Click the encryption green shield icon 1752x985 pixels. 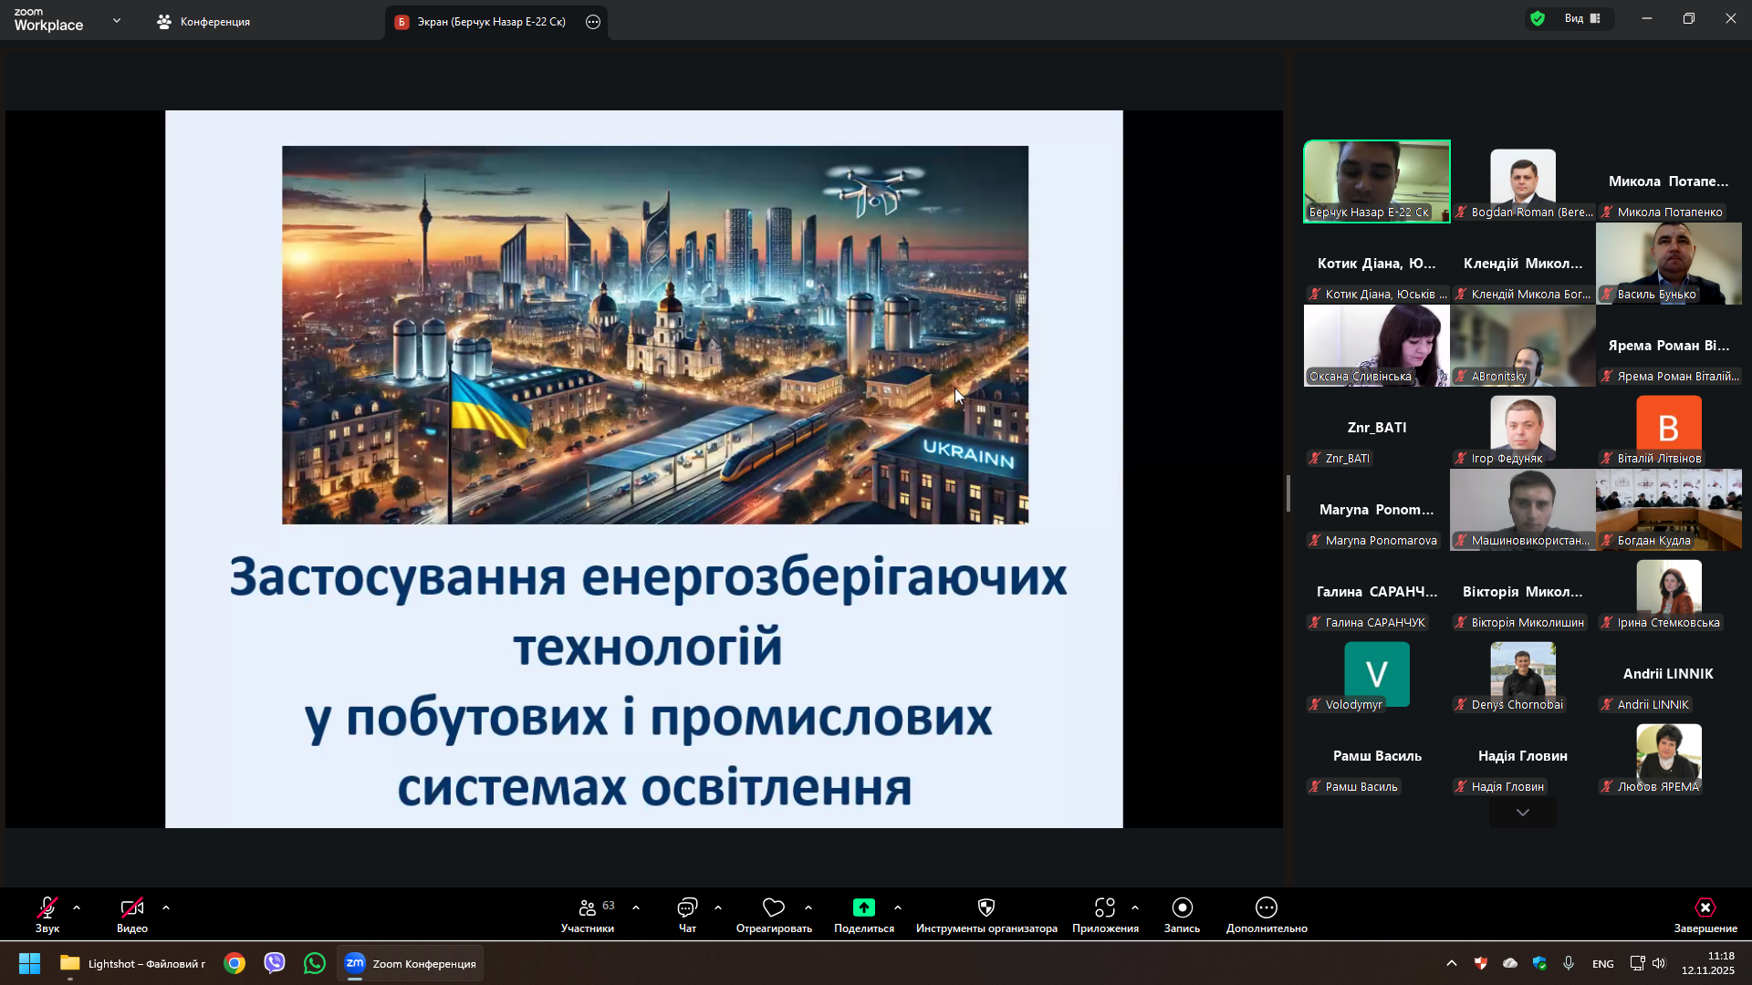pyautogui.click(x=1538, y=18)
